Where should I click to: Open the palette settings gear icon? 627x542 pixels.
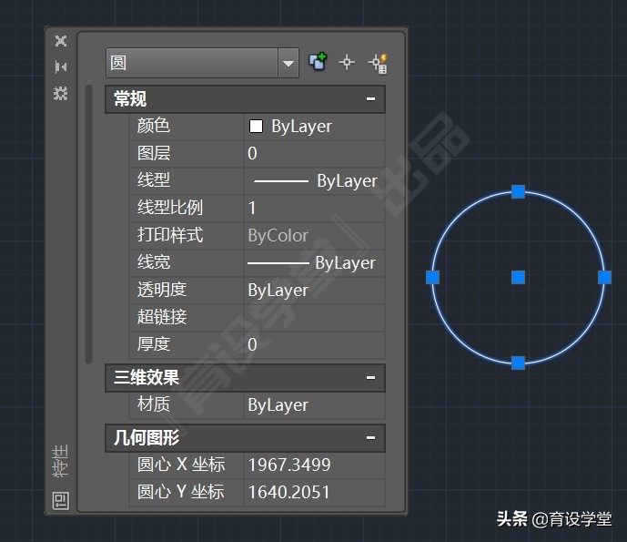pyautogui.click(x=61, y=93)
